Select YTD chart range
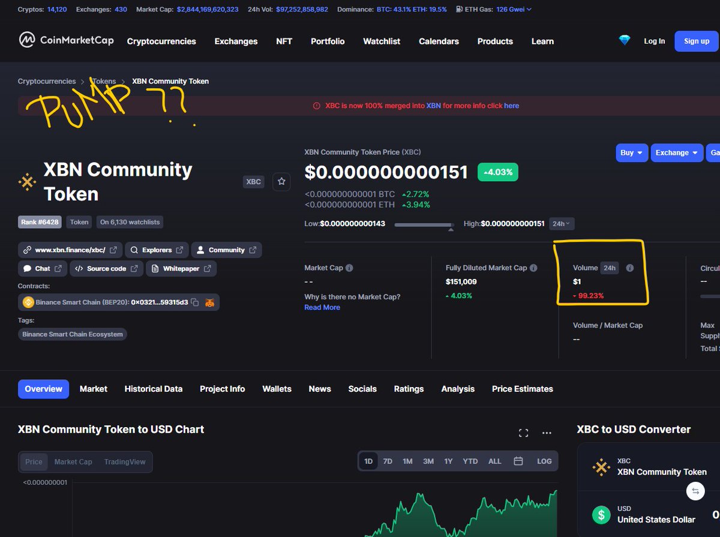Screen dimensions: 720x537 coord(470,461)
